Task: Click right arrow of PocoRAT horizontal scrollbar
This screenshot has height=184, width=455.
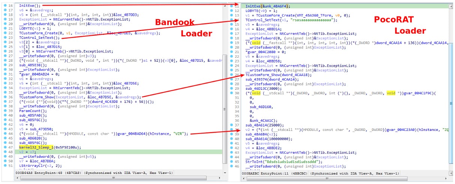Action: pos(446,179)
